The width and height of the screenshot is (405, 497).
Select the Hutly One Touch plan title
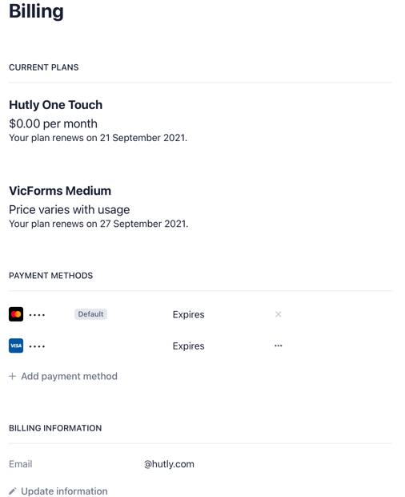coord(56,105)
